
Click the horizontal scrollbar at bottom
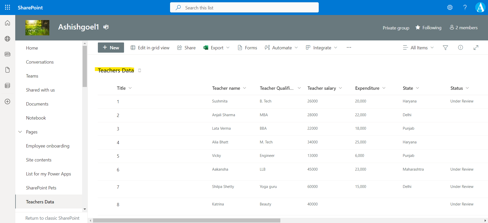(x=187, y=220)
